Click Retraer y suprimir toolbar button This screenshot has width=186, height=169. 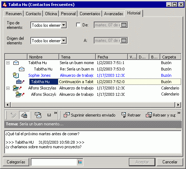[161, 115]
